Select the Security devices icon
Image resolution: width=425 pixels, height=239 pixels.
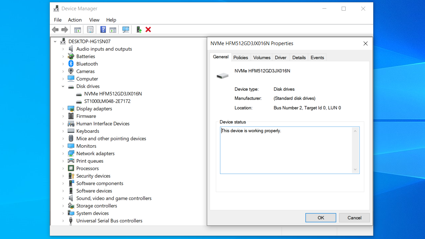[x=71, y=176]
